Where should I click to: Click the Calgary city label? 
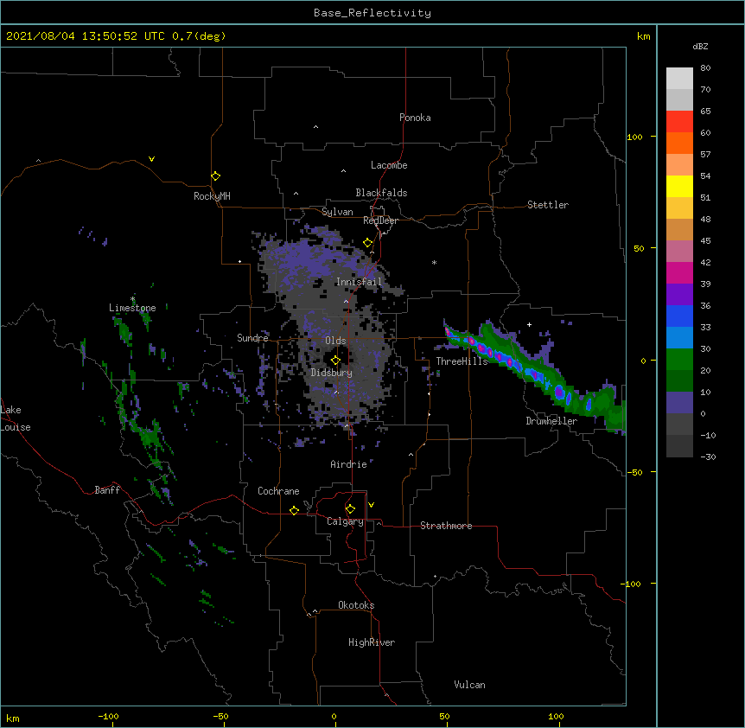click(x=345, y=521)
